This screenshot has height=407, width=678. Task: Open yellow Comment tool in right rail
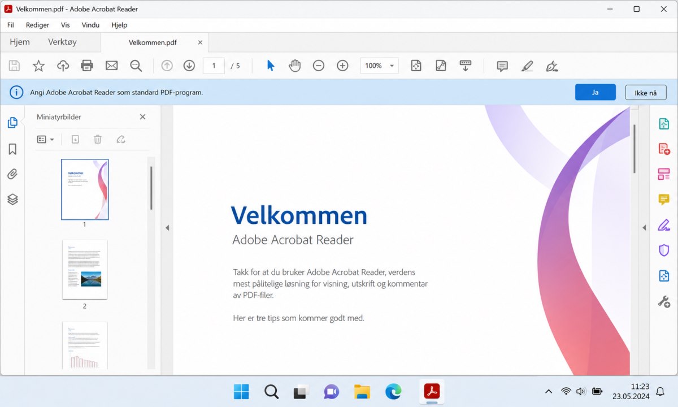click(664, 200)
